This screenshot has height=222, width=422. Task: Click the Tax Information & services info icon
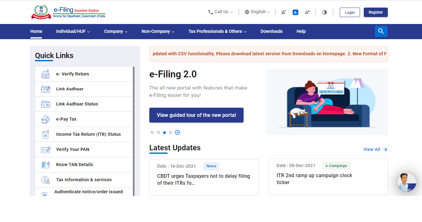point(46,180)
